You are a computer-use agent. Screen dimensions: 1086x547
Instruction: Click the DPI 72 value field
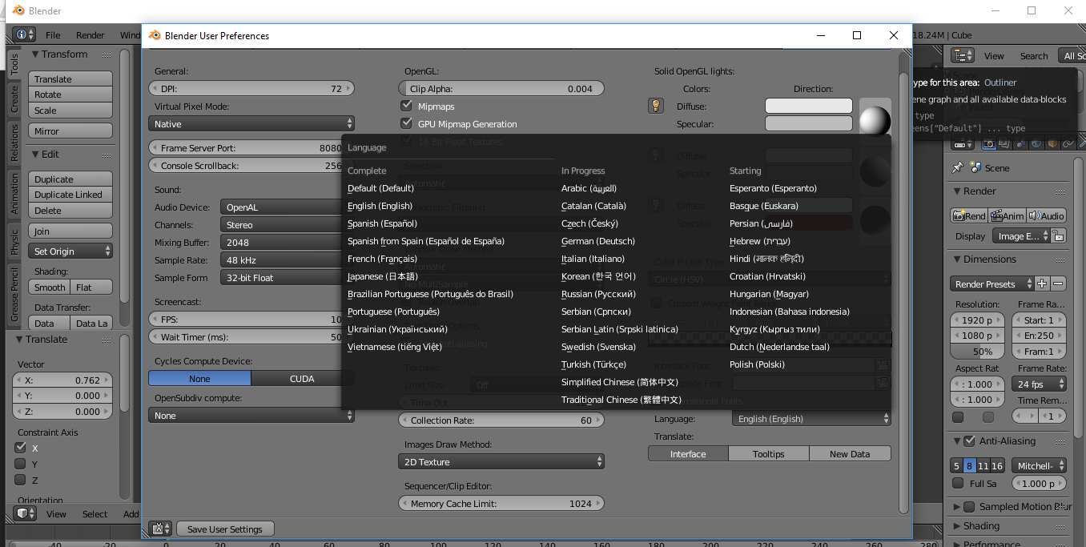pyautogui.click(x=251, y=89)
